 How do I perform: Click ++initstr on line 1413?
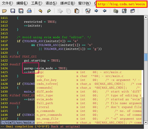click(33, 26)
